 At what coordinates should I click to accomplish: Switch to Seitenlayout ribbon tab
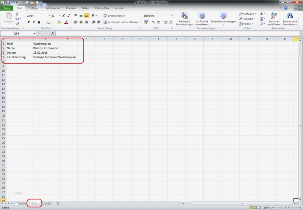[53, 8]
